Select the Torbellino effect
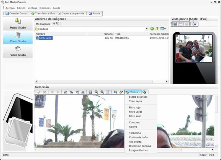Viewport: 221px width, 160px height. (x=135, y=133)
